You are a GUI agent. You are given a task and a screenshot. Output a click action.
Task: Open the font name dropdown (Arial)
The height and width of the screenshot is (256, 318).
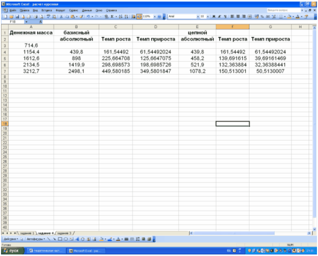(198, 16)
